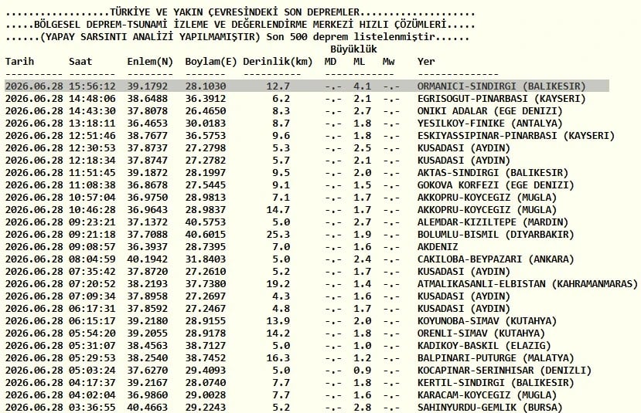Click latitude value 40.4663
The height and width of the screenshot is (413, 641).
(x=147, y=408)
